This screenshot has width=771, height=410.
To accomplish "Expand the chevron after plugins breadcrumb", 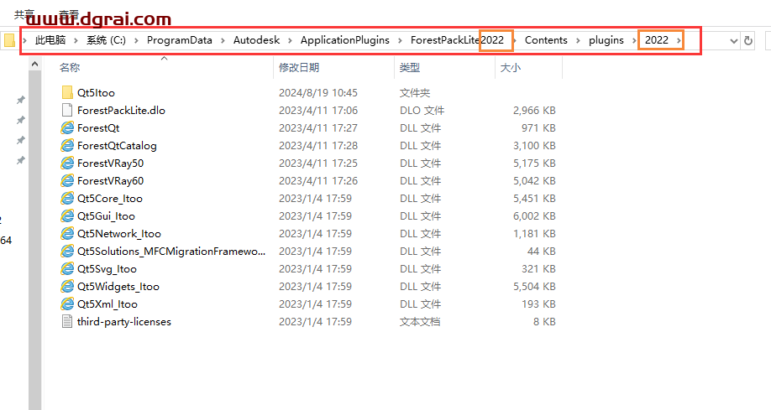I will pos(631,40).
